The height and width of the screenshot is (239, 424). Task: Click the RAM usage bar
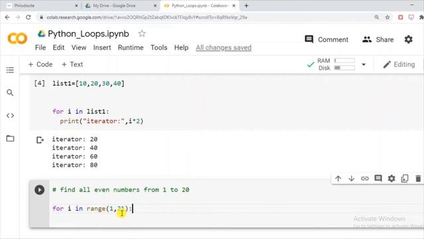pos(344,60)
